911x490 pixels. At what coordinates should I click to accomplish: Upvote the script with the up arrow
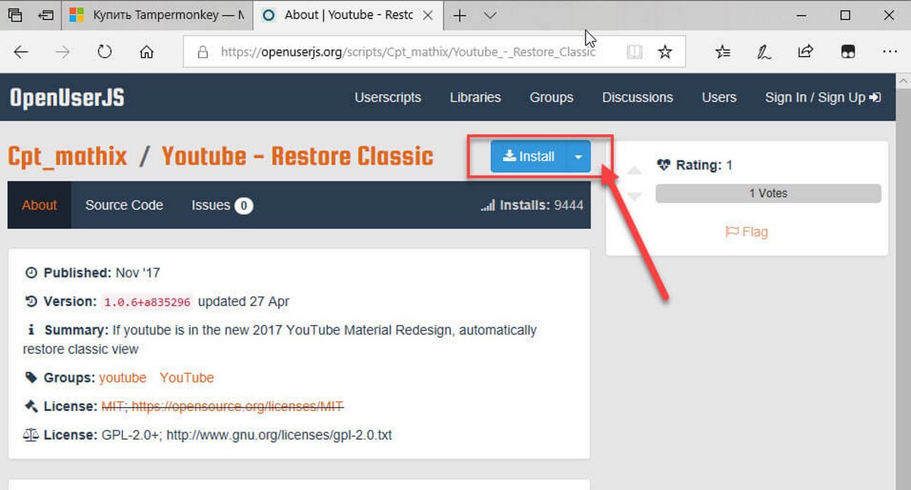(635, 170)
